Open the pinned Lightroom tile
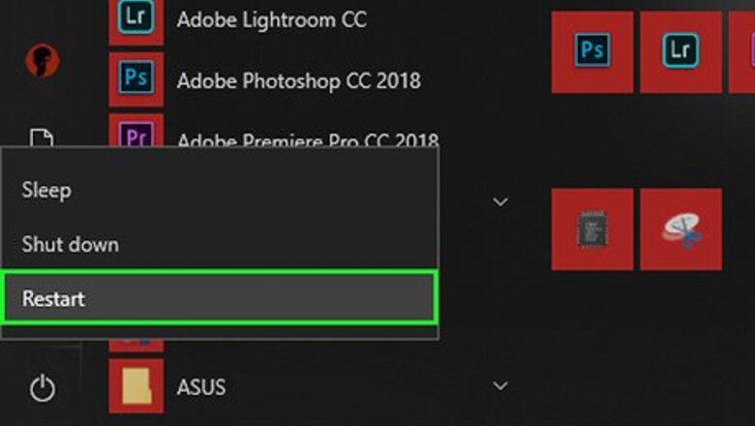 [x=680, y=51]
